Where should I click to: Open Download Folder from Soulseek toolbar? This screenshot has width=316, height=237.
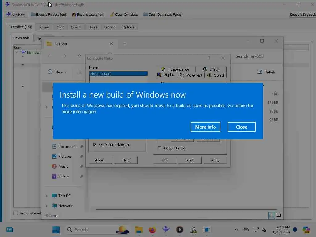pyautogui.click(x=163, y=15)
